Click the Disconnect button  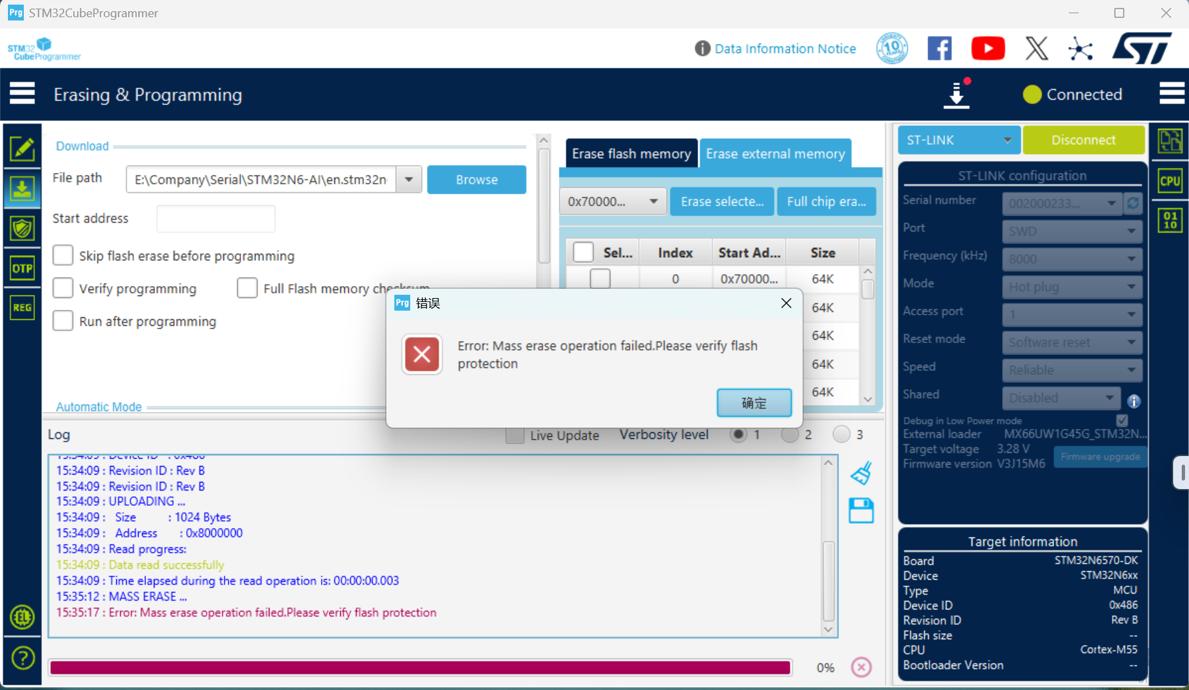(x=1083, y=140)
